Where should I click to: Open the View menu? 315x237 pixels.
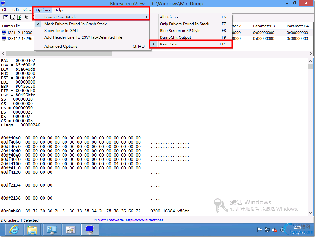point(27,10)
